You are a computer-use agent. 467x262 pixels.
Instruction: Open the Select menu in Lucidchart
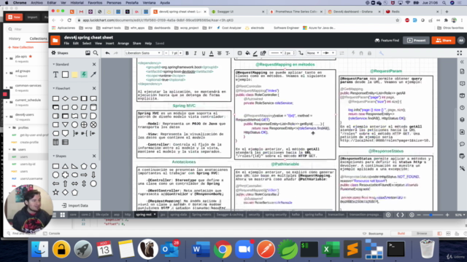[x=87, y=44]
